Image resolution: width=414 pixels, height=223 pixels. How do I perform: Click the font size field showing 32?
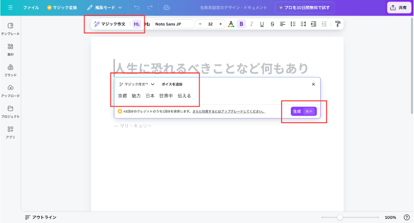210,24
